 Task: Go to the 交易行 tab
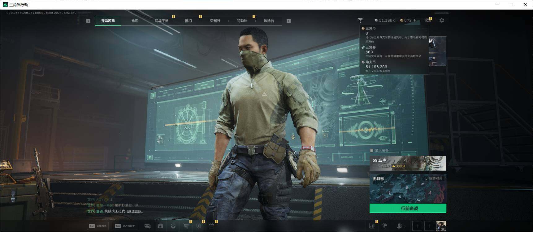click(215, 21)
